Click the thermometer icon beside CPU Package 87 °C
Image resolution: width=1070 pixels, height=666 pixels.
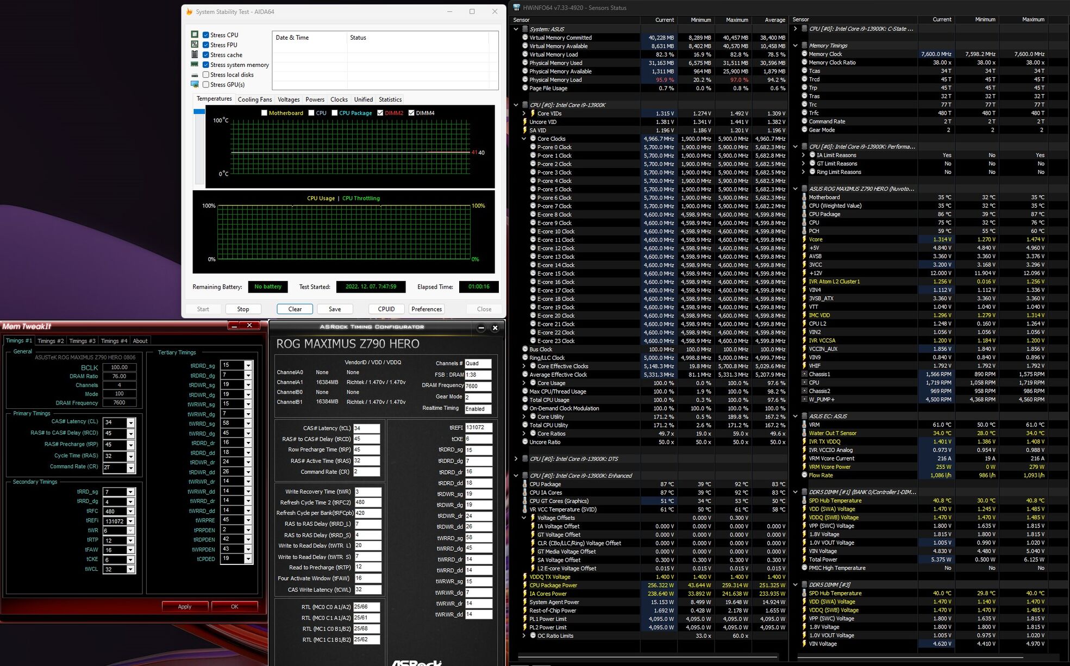tap(525, 484)
